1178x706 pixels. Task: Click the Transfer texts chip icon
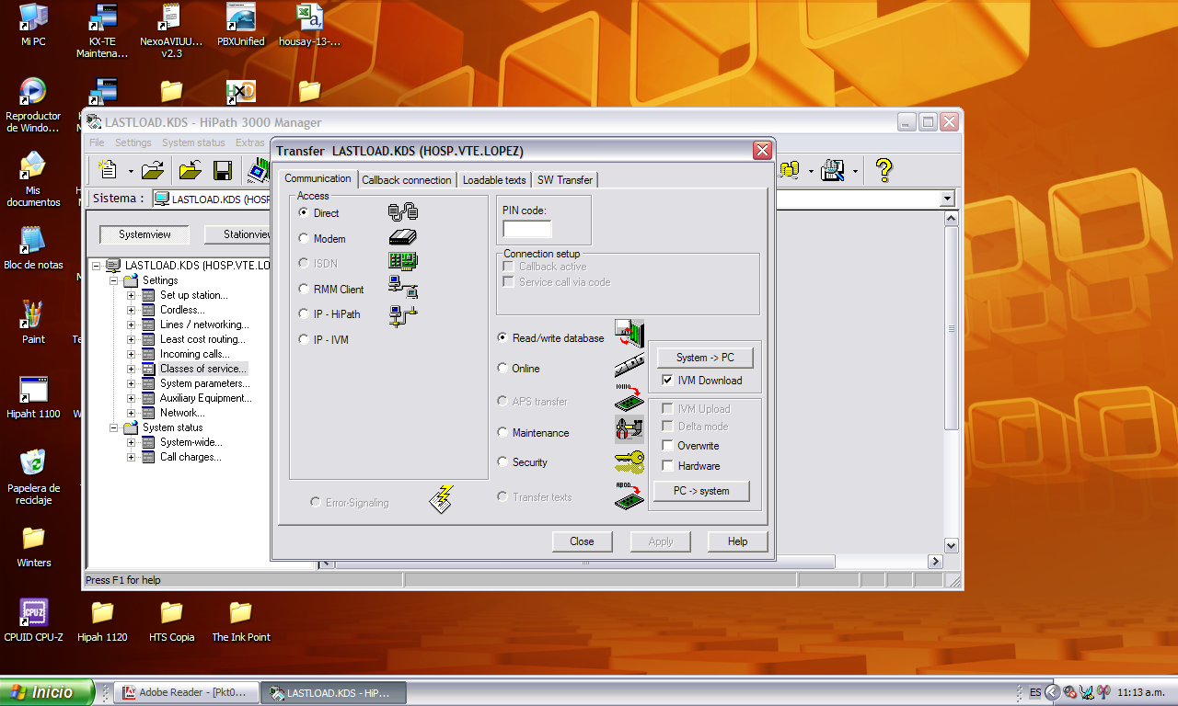(x=629, y=496)
